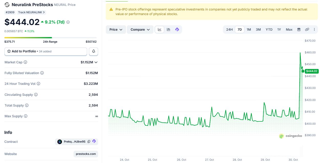Open chart more options three-dot icon
Image resolution: width=320 pixels, height=163 pixels.
(314, 30)
